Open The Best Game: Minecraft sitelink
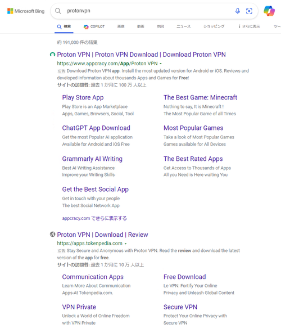Screen dimensions: 281x333 point(200,97)
